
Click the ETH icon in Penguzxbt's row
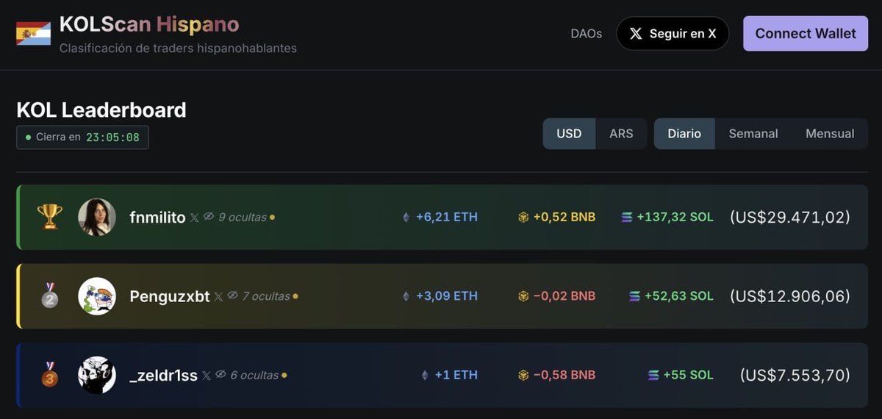(405, 296)
